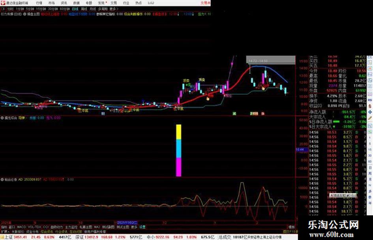Open the 综合资讯 tab
This screenshot has width=373, height=240.
tap(47, 231)
